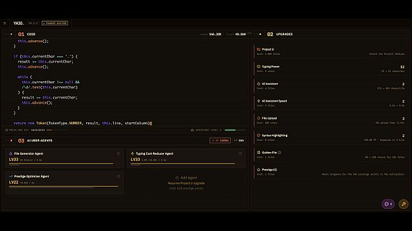The width and height of the screenshot is (412, 231).
Task: Click the purple round button at bottom right
Action: [x=388, y=204]
